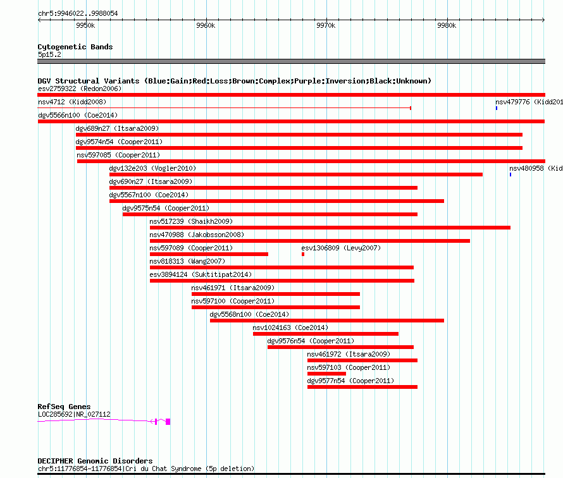This screenshot has height=478, width=563.
Task: Click red loss bar for nsv597103
Action: tap(327, 374)
